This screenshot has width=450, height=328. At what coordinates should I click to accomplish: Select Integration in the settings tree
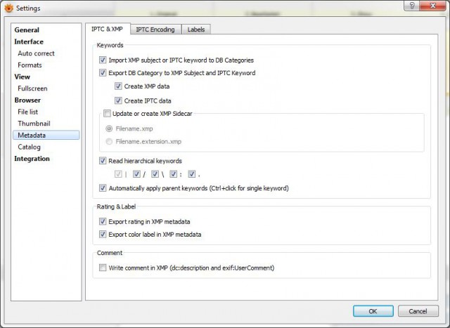(x=32, y=159)
